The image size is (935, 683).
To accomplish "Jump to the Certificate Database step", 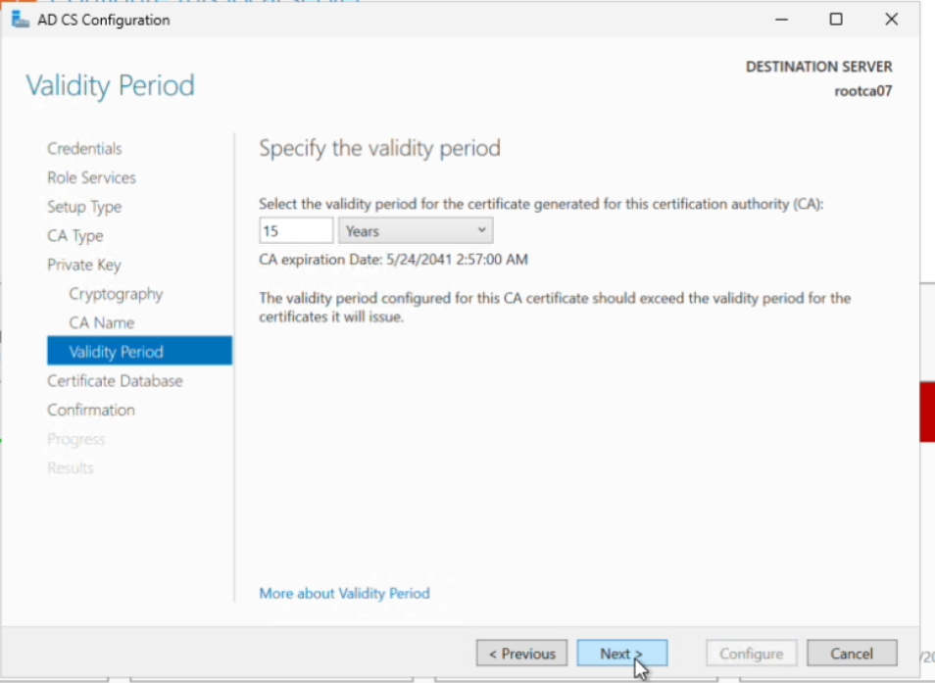I will [x=115, y=381].
